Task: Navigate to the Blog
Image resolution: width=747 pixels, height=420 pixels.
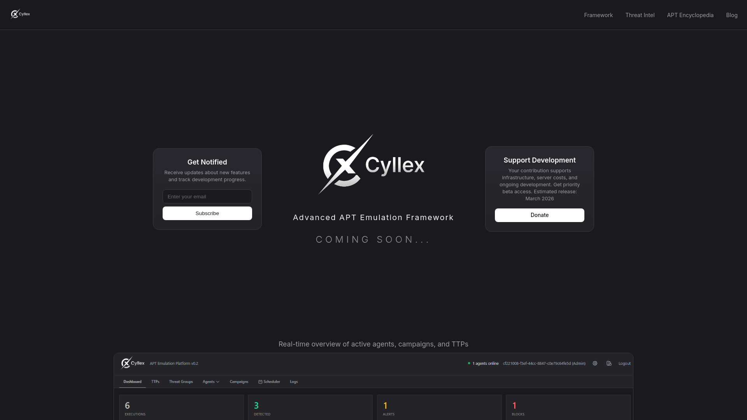Action: 731,15
